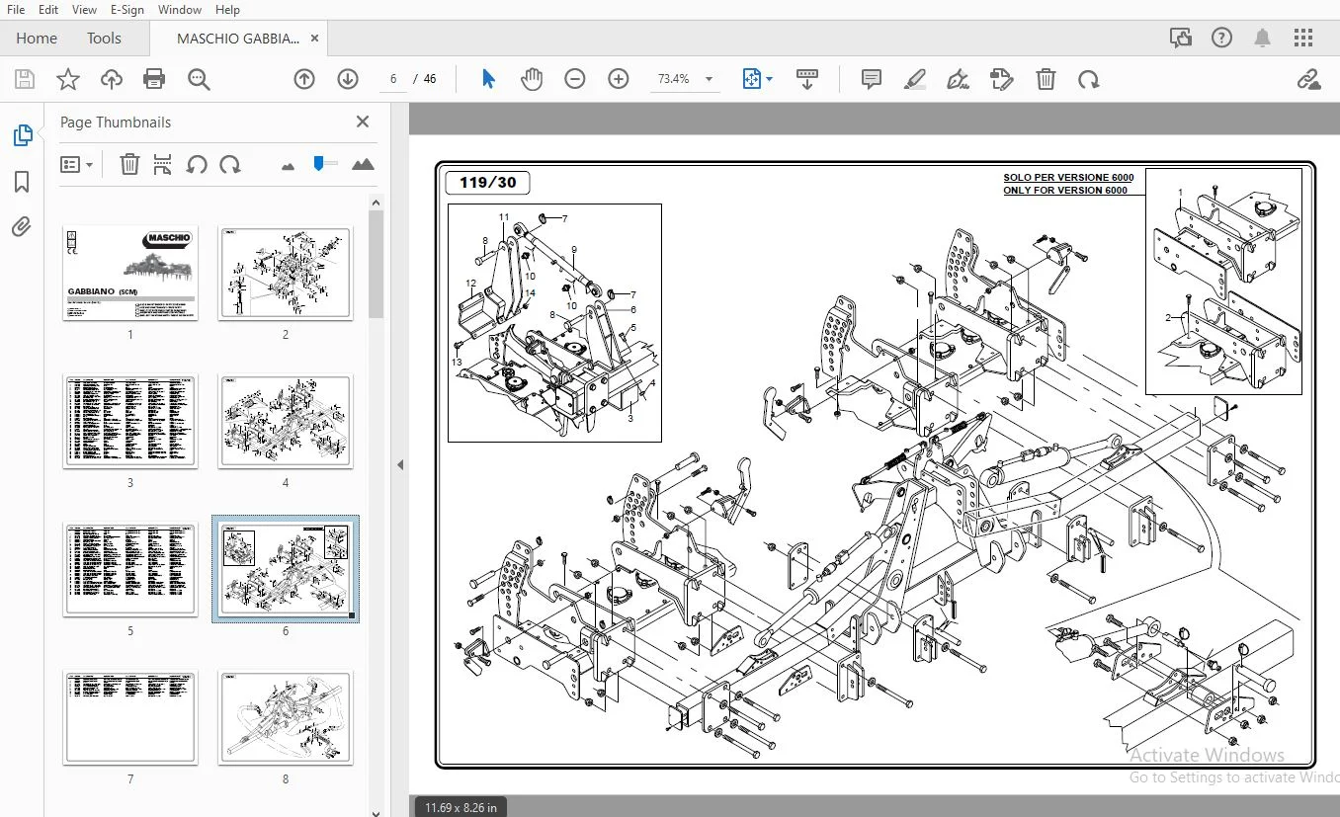Select the MASCHIO GABBIA document tab

click(x=237, y=39)
